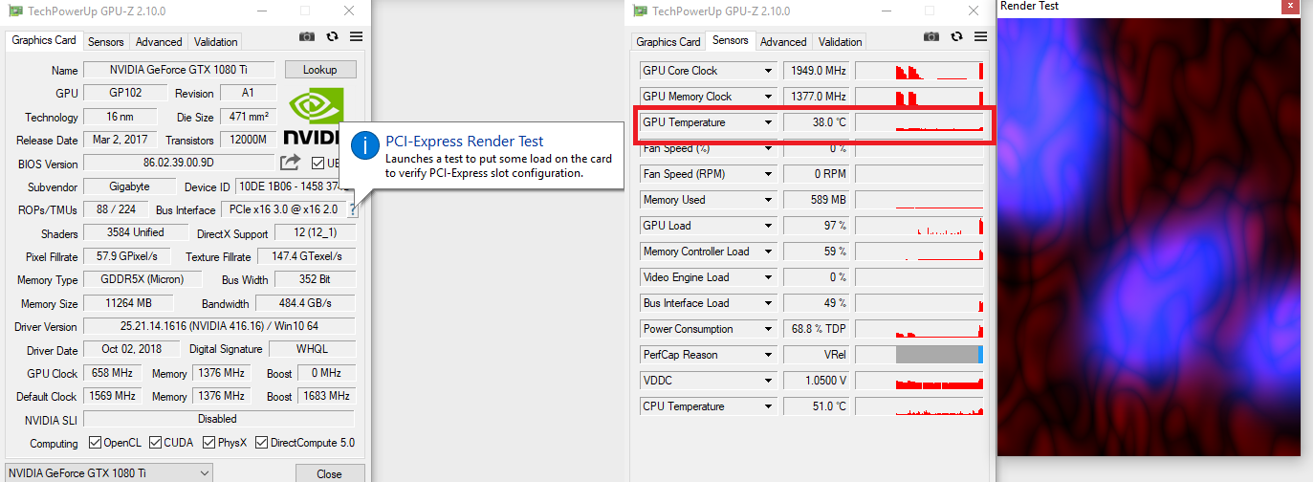
Task: Click the 97 % GPU load value
Action: 817,226
